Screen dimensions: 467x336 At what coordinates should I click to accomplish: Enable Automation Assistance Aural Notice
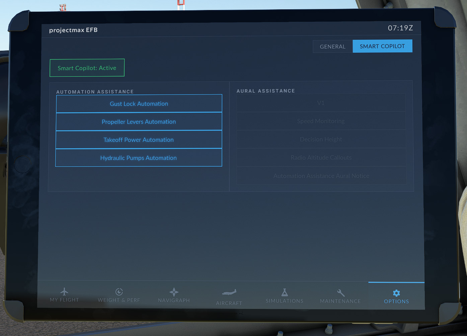321,176
